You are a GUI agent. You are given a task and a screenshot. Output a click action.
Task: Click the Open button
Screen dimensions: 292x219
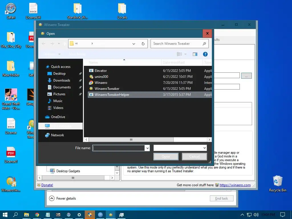pos(166,157)
